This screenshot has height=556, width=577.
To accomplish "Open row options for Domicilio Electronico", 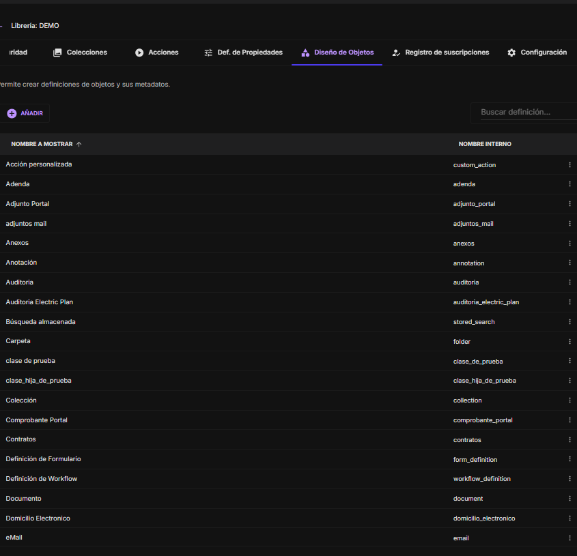I will [569, 518].
